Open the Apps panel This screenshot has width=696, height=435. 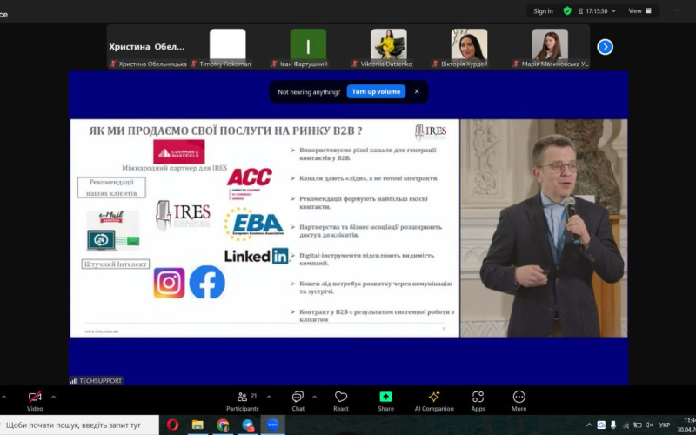(x=478, y=401)
